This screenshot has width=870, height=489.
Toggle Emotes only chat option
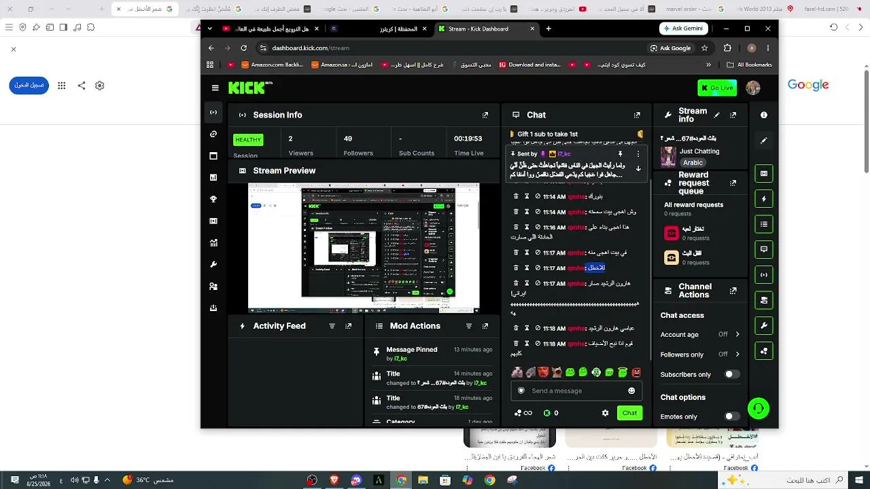pyautogui.click(x=731, y=416)
